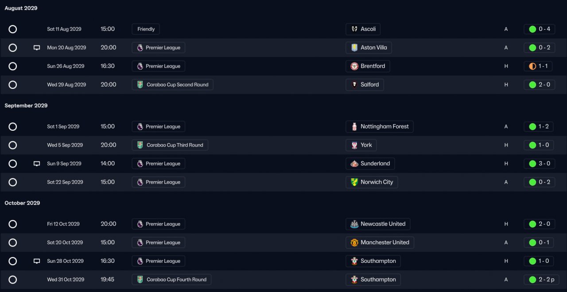Open Carabao Cup Third Round competition
This screenshot has height=292, width=567.
(170, 145)
